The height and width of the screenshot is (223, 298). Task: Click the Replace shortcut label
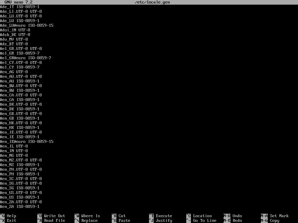click(89, 221)
